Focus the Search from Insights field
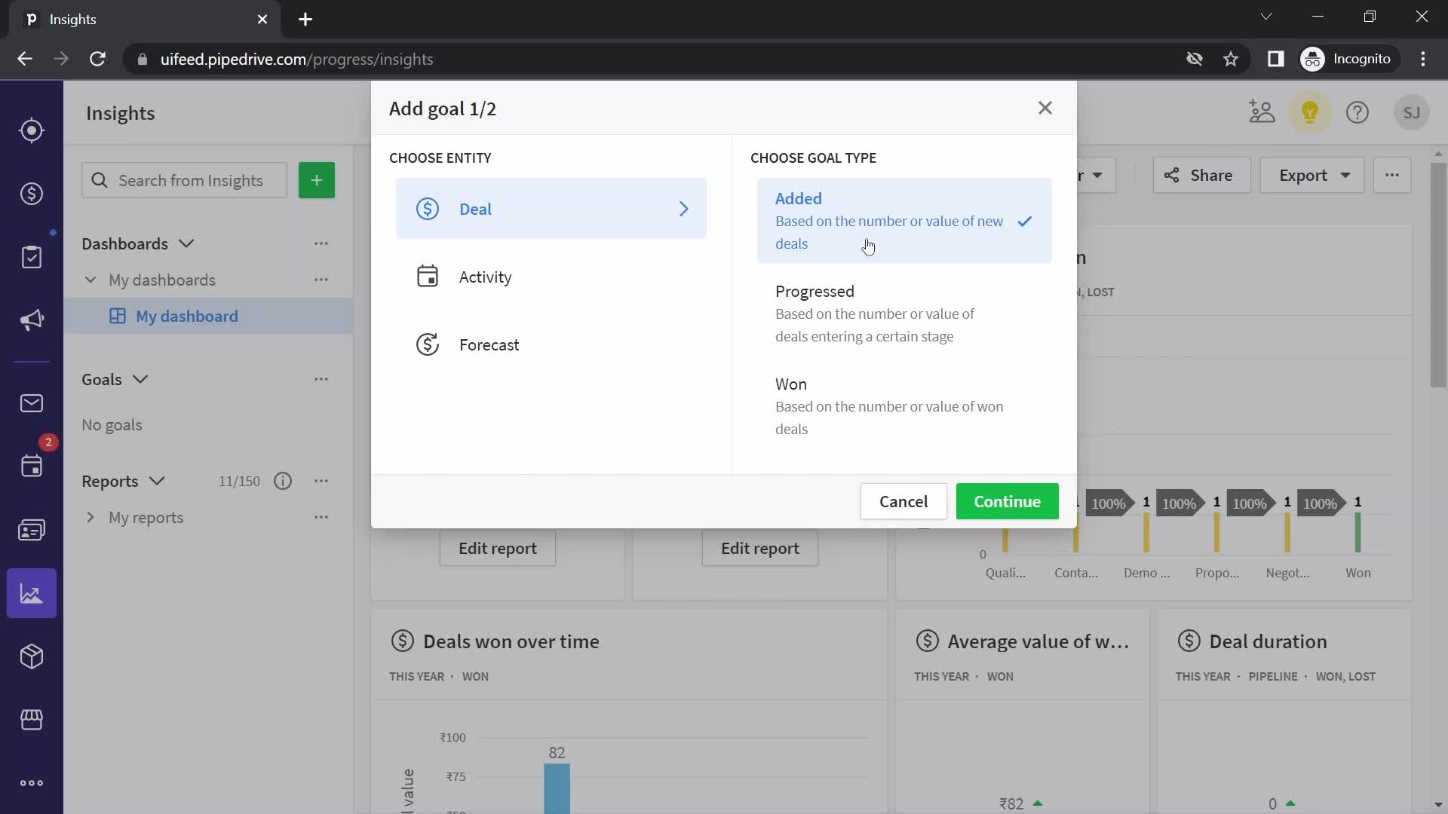 click(x=184, y=180)
